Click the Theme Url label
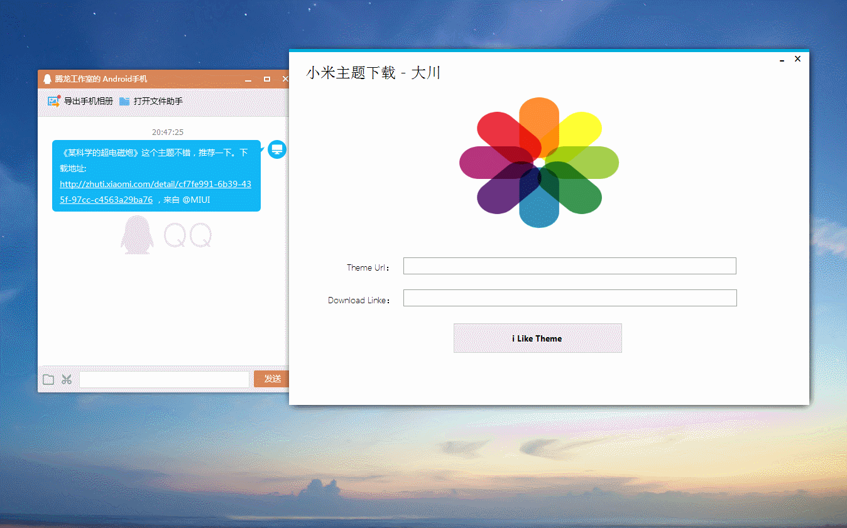This screenshot has width=847, height=528. [x=368, y=267]
